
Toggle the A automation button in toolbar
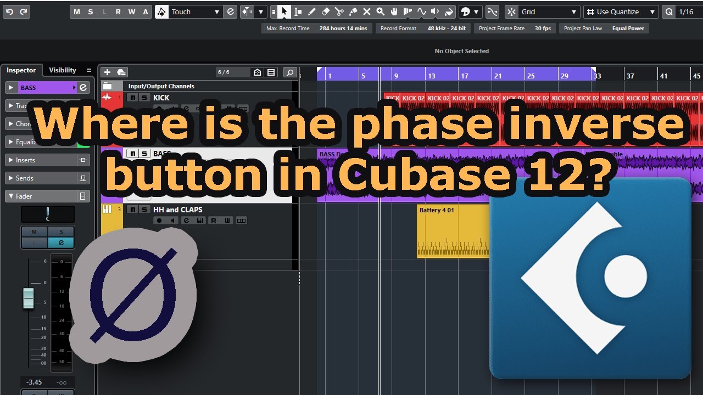click(x=146, y=12)
